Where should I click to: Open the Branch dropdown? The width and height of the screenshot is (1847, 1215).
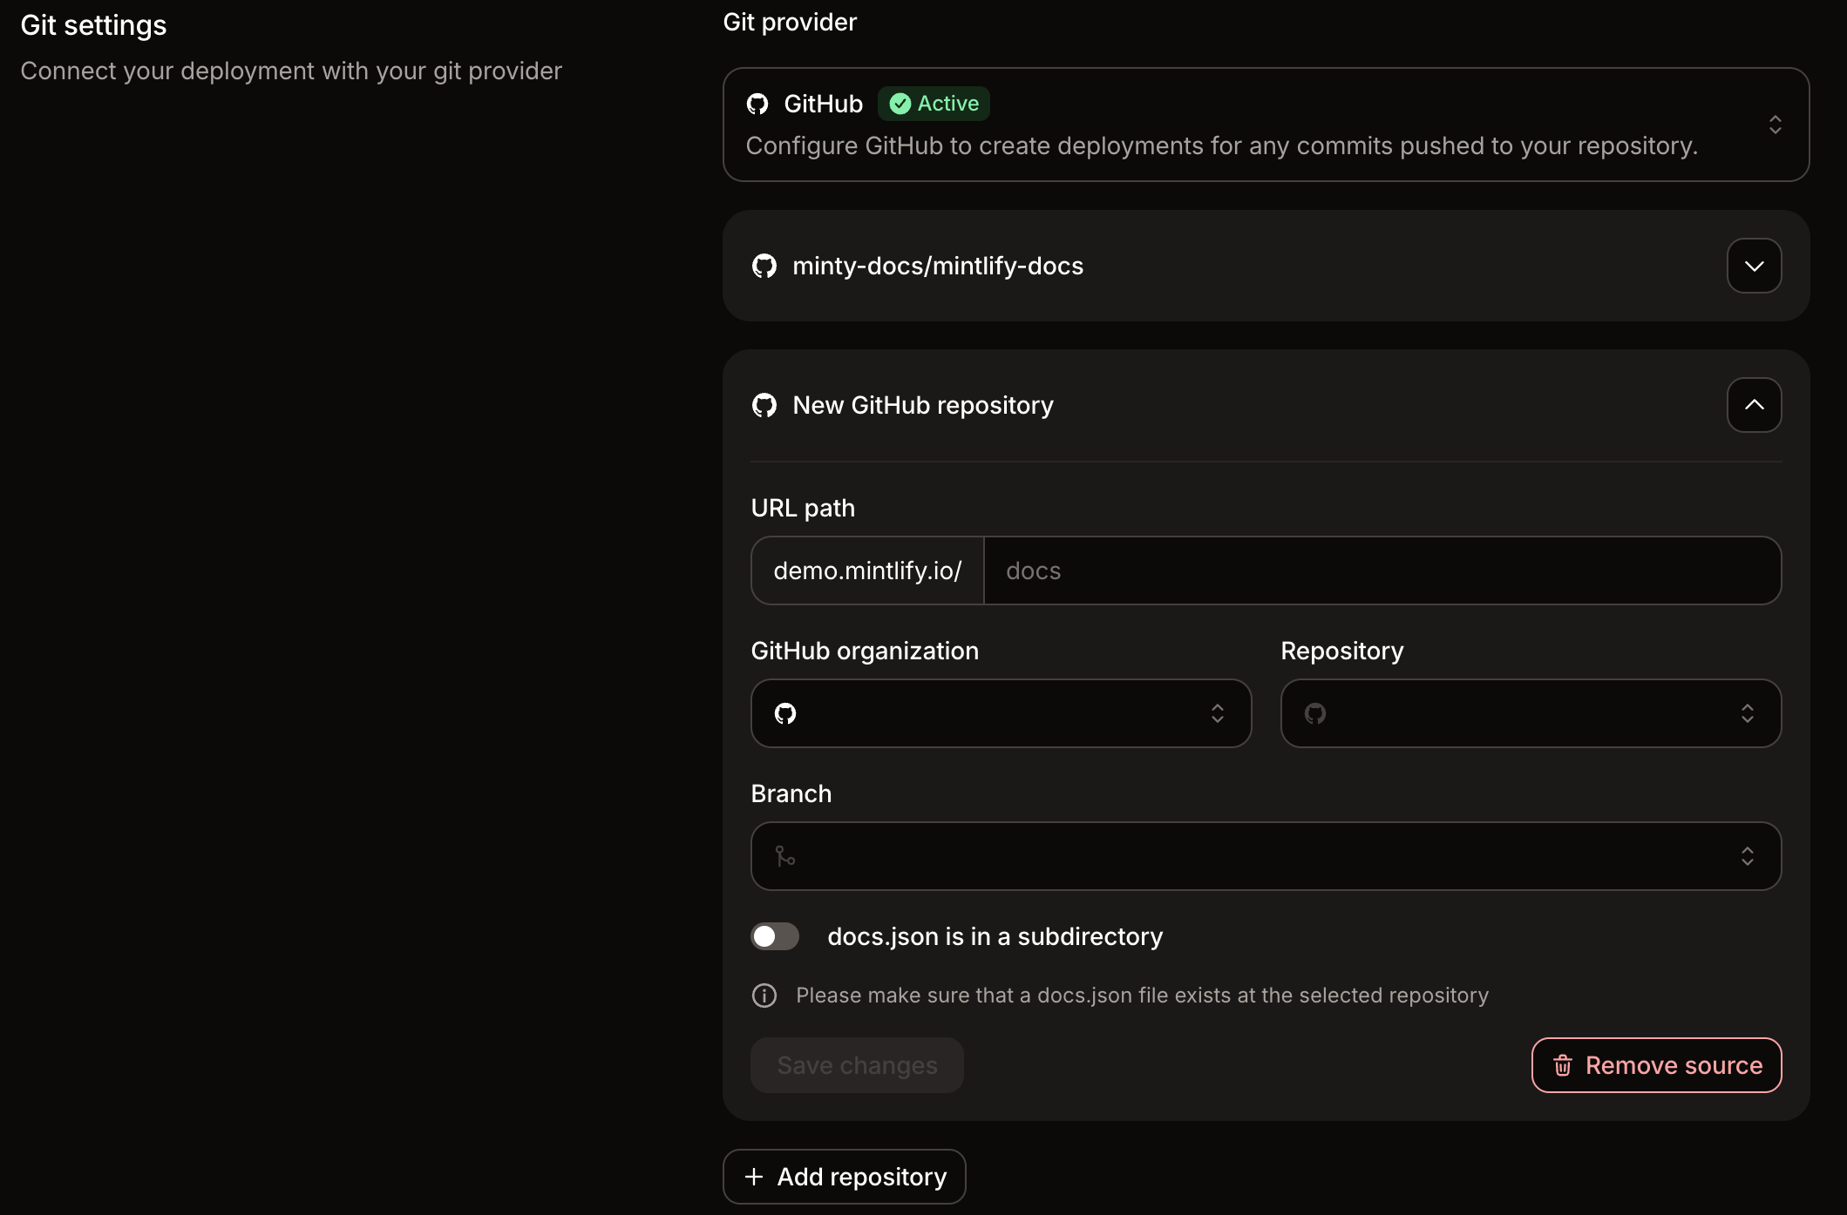coord(1266,856)
